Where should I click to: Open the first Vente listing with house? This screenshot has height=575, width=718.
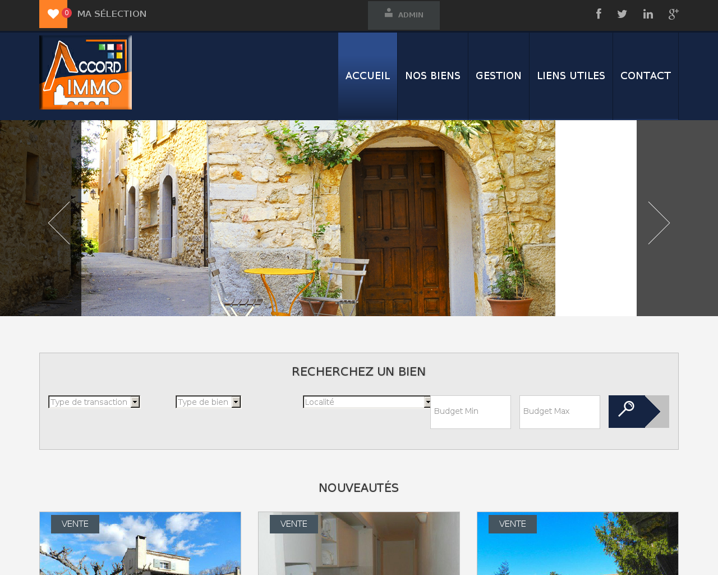click(140, 544)
